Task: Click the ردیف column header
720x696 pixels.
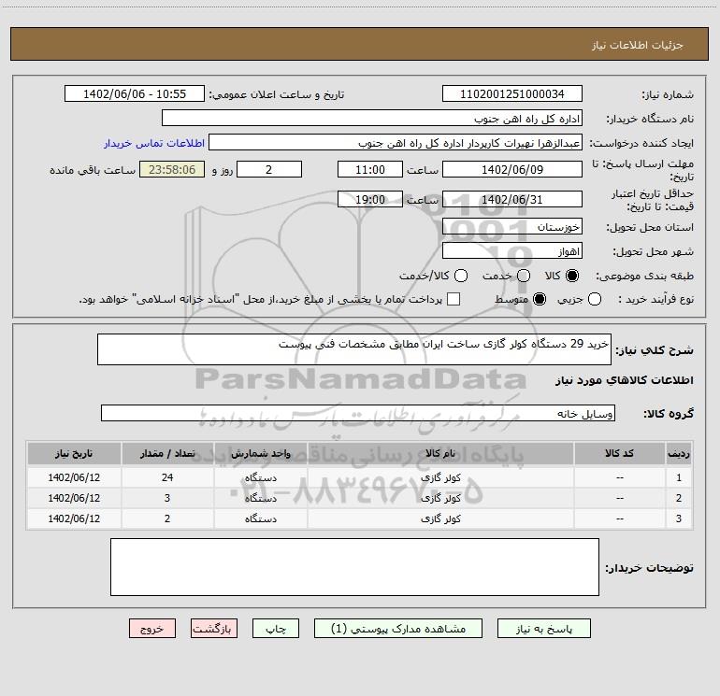Action: click(x=679, y=454)
